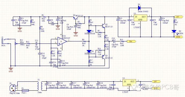Select the P1 AC plug connector
Viewport: 185px width, 97px height.
click(x=13, y=88)
